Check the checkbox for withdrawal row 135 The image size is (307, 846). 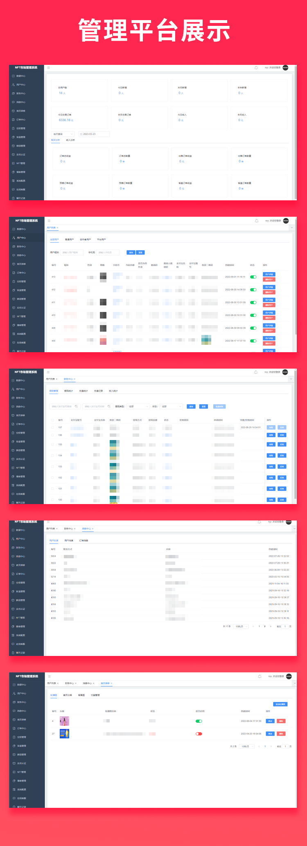[52, 445]
